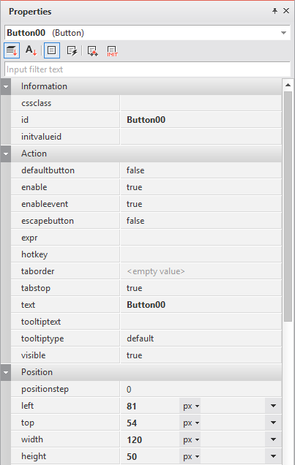Collapse the Action section

tap(6, 154)
